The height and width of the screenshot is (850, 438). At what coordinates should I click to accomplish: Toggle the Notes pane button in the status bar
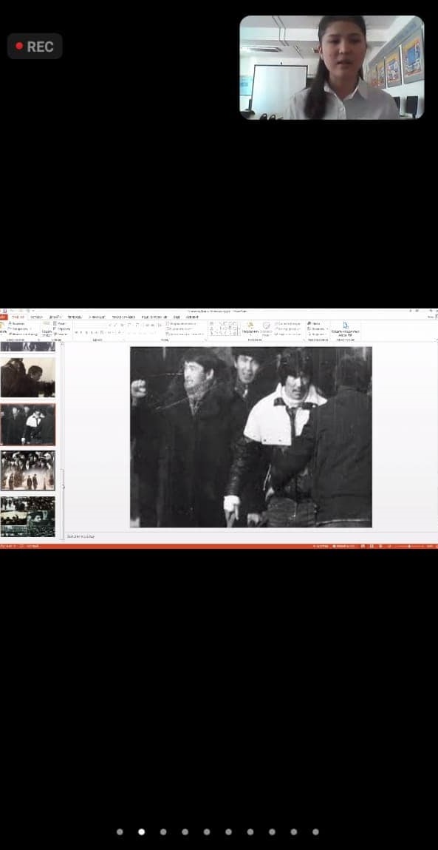click(x=321, y=546)
